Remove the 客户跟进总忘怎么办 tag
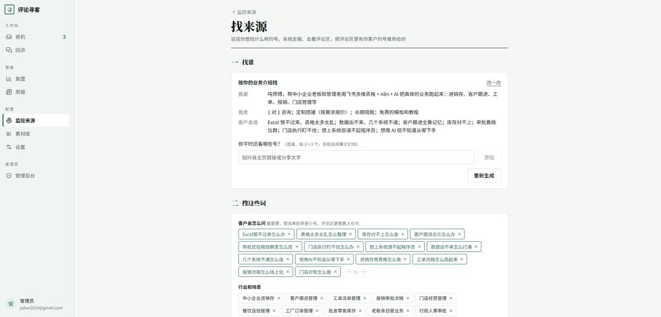661x317 pixels. (x=459, y=234)
